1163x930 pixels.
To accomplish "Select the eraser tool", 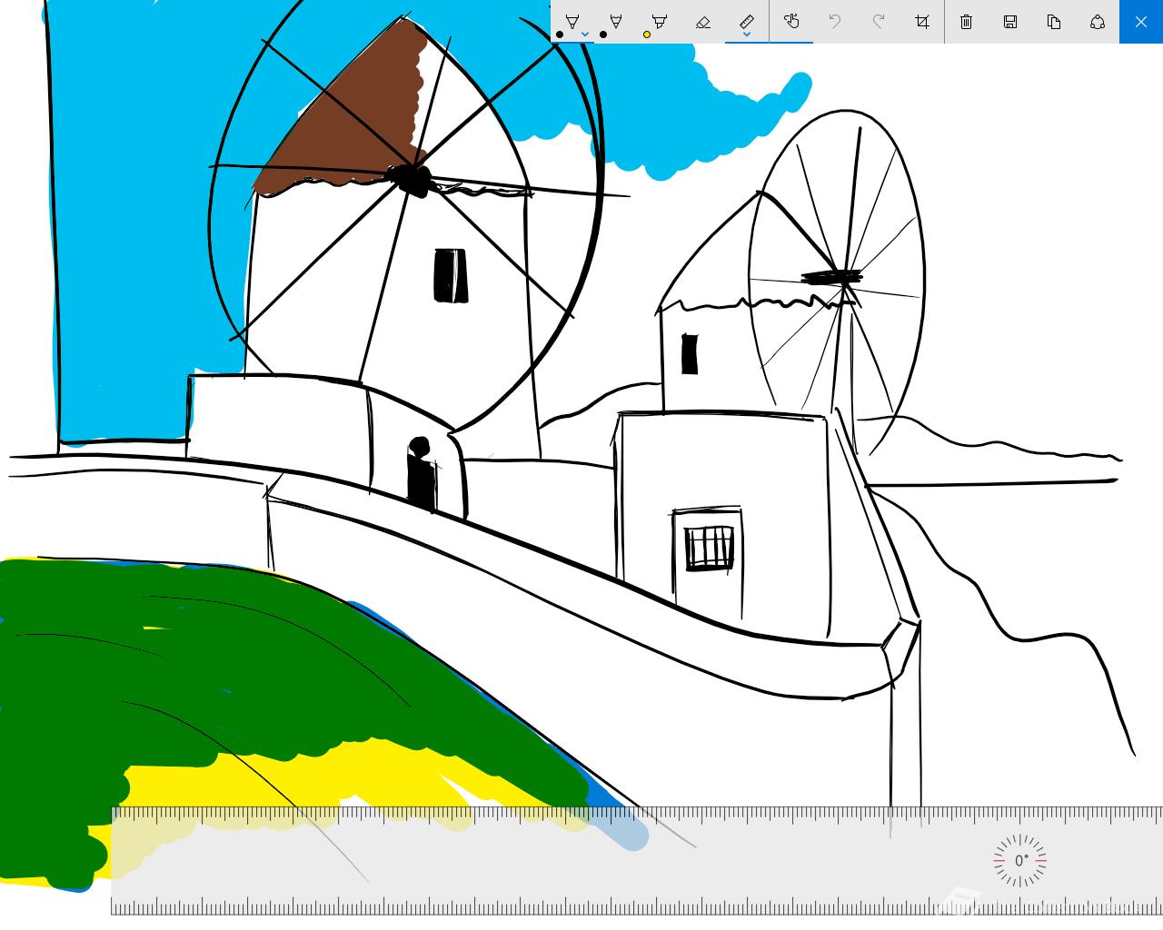I will tap(703, 21).
